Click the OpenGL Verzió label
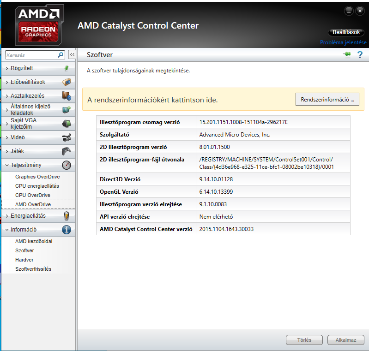The image size is (369, 351). 119,191
